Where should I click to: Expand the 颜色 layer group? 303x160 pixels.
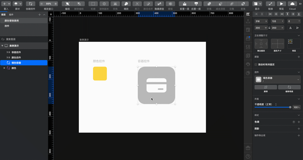pyautogui.click(x=4, y=68)
